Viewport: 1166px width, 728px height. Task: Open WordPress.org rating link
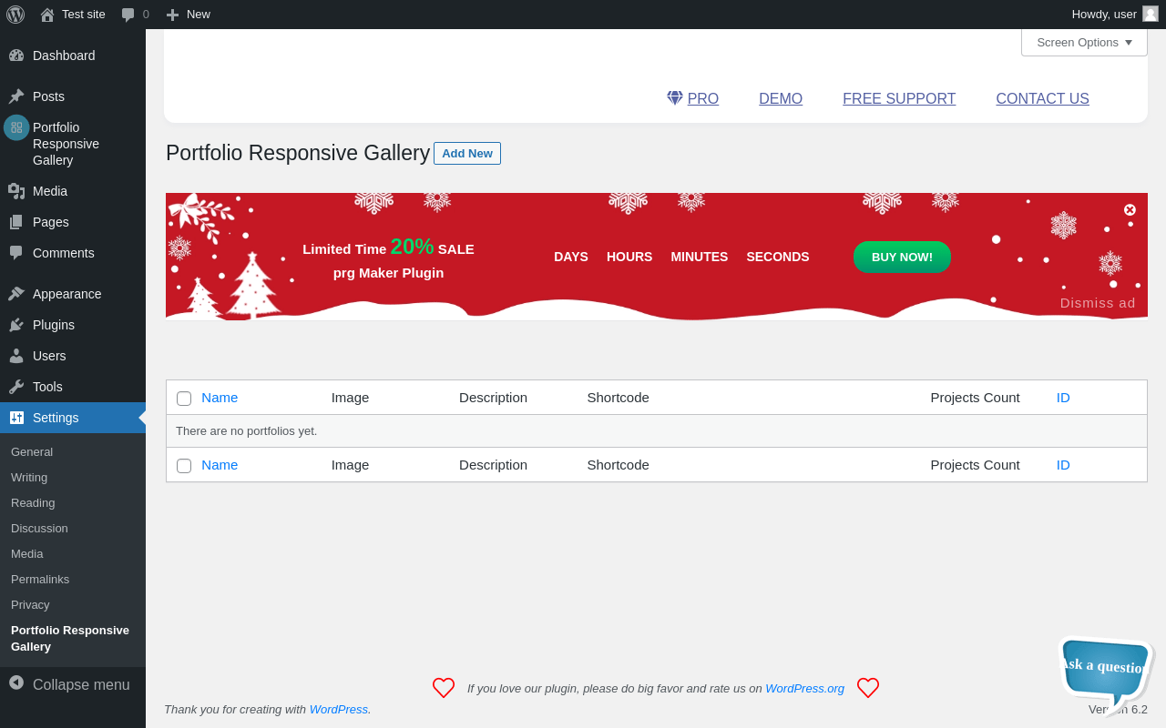[x=804, y=688]
